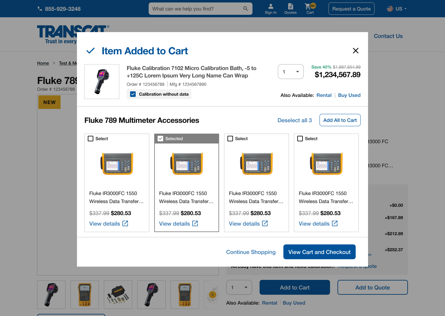445x316 pixels.
Task: Open the Contact Us page
Action: [x=388, y=36]
